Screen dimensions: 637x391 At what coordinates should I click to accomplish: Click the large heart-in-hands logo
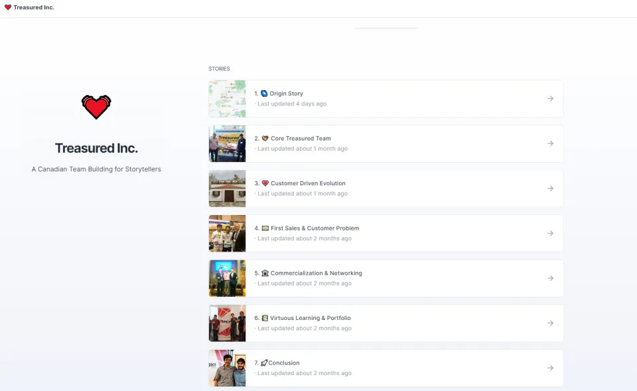96,107
